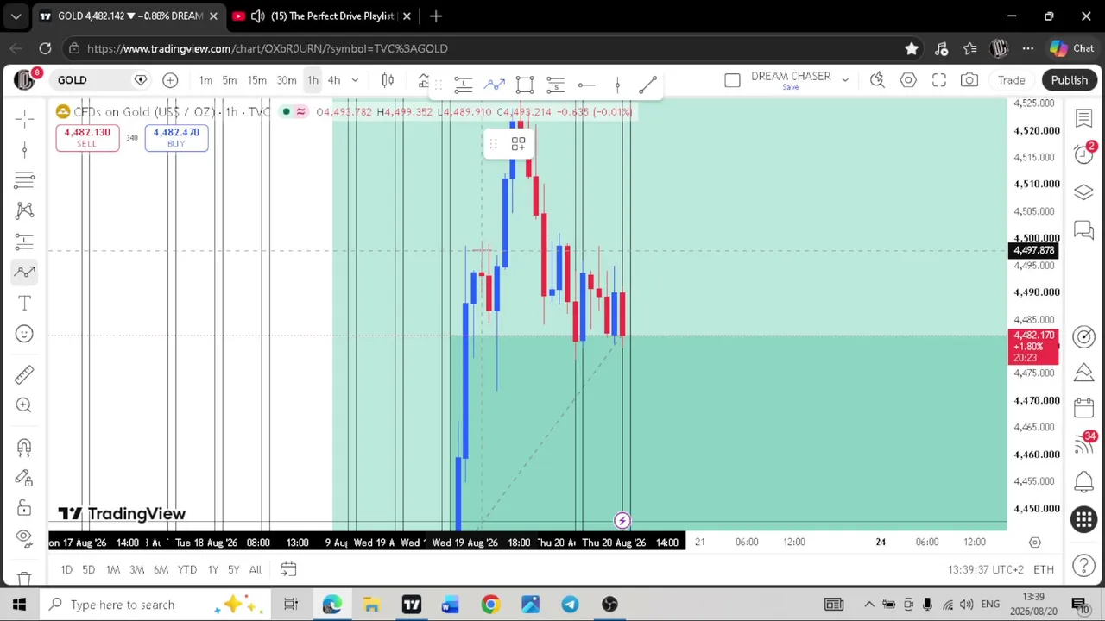Select the ruler measure tool

point(24,374)
